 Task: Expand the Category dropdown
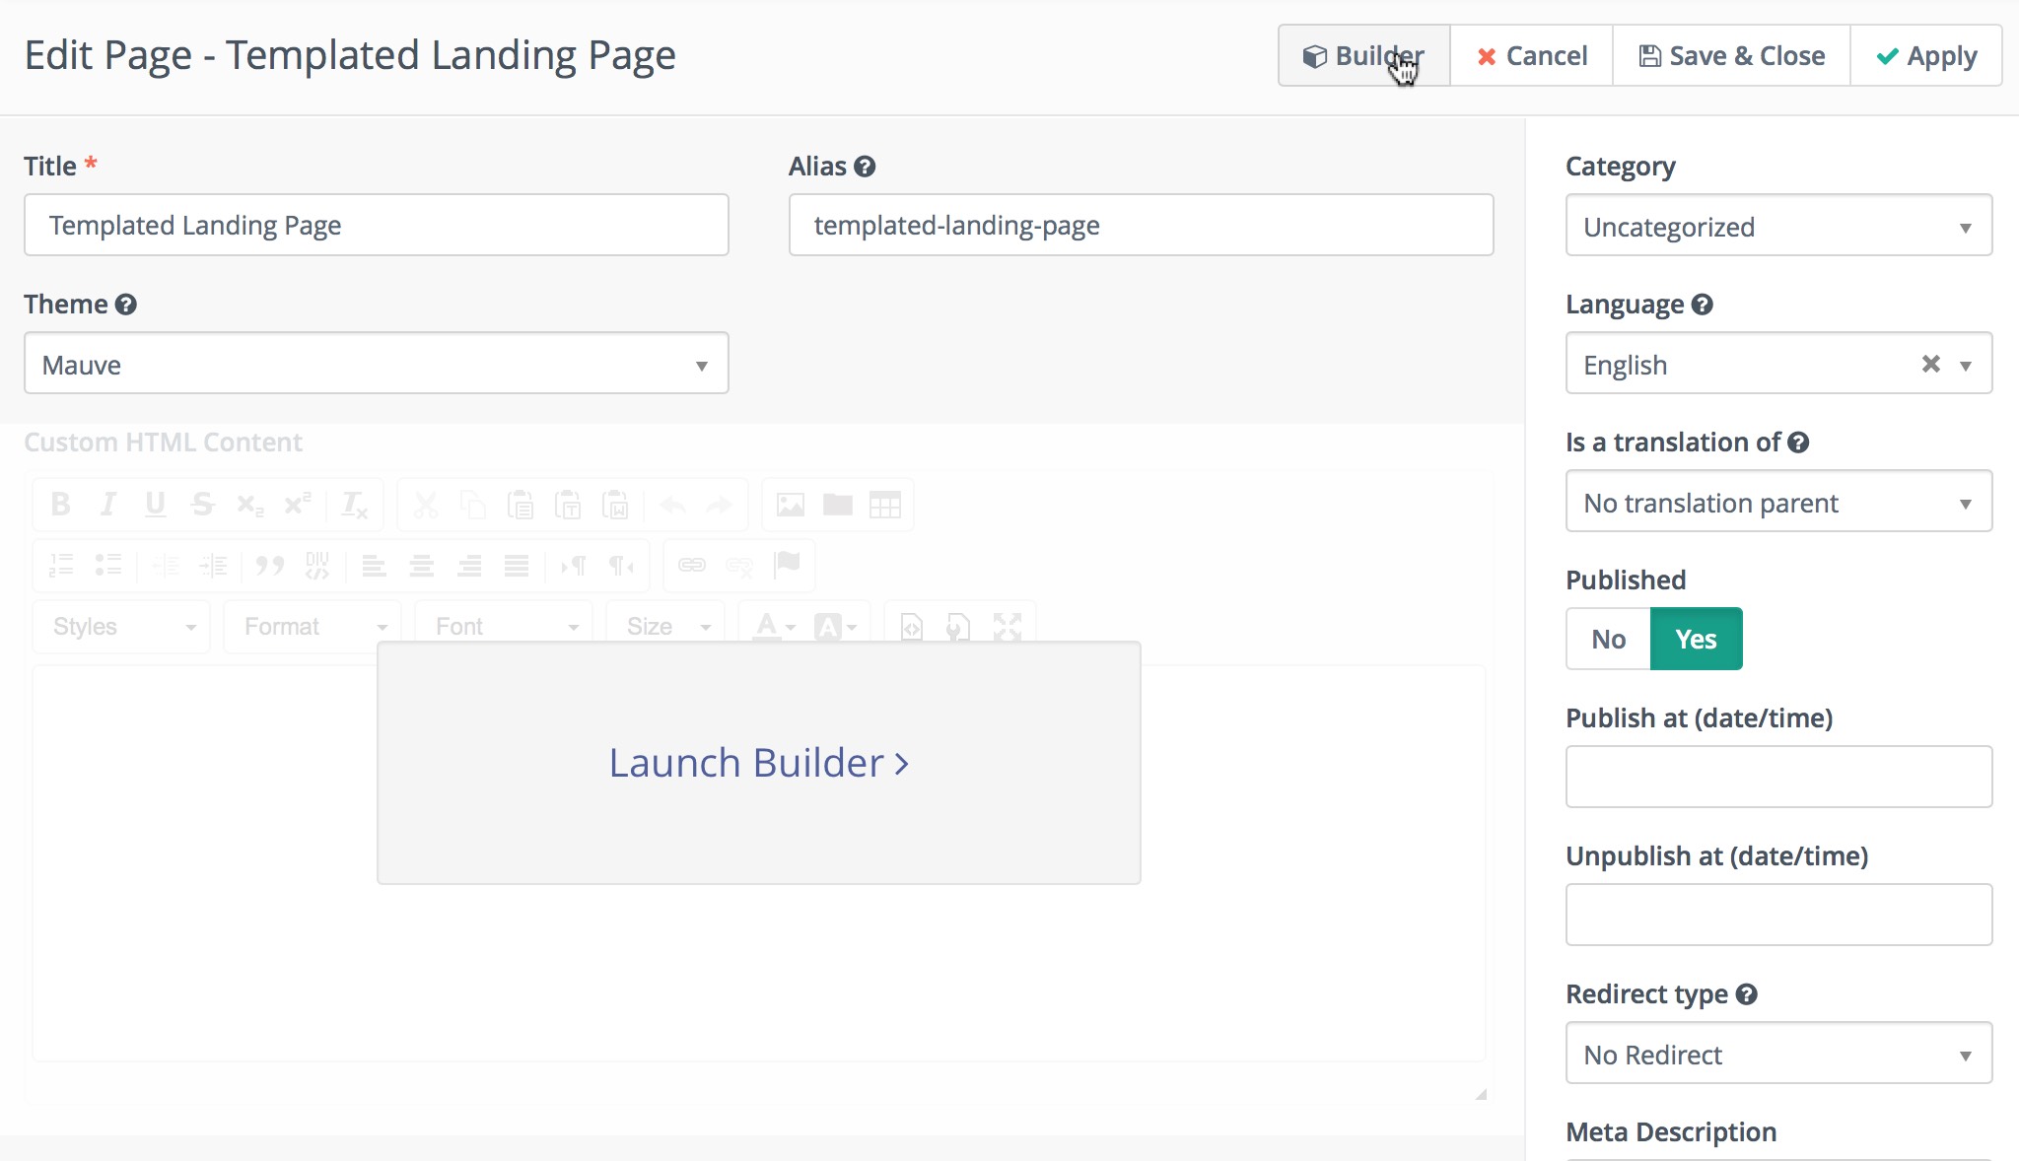1777,226
